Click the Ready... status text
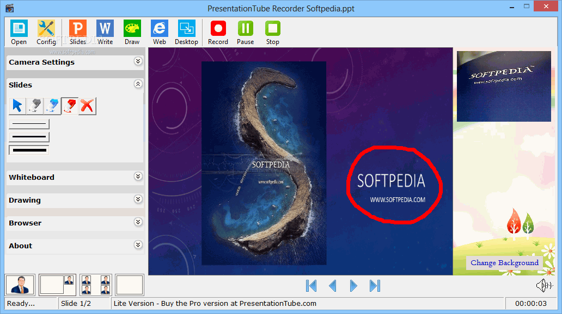 tap(21, 304)
